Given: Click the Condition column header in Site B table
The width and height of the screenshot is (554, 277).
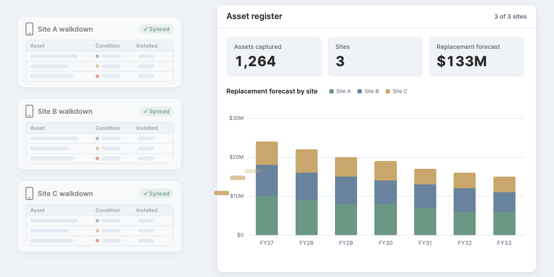Looking at the screenshot, I should 108,128.
